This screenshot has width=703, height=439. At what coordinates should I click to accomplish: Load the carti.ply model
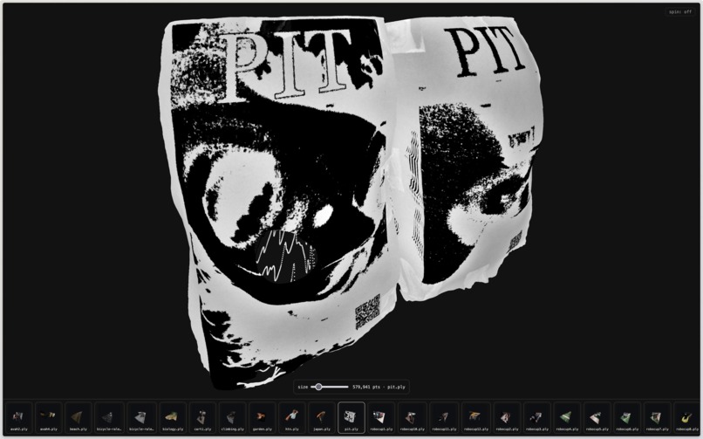pos(202,418)
